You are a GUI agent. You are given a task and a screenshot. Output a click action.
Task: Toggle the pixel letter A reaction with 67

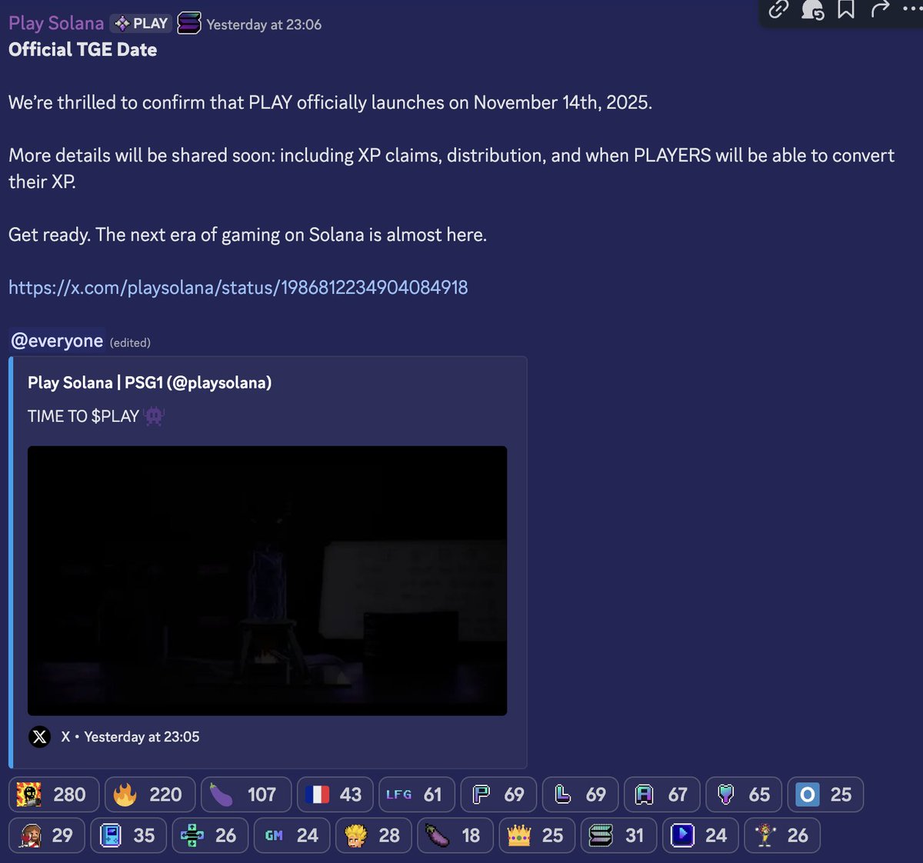click(661, 795)
